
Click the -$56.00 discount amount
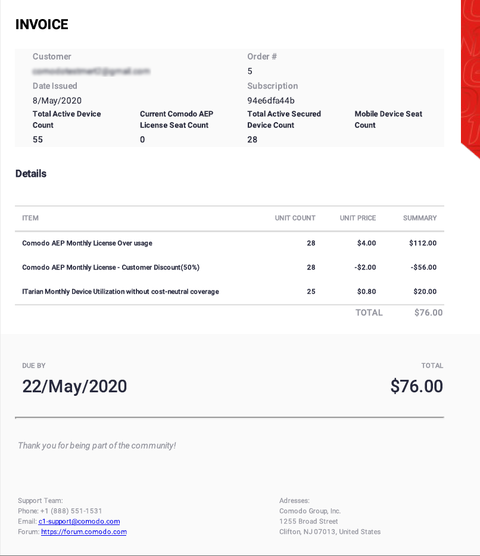pos(423,267)
